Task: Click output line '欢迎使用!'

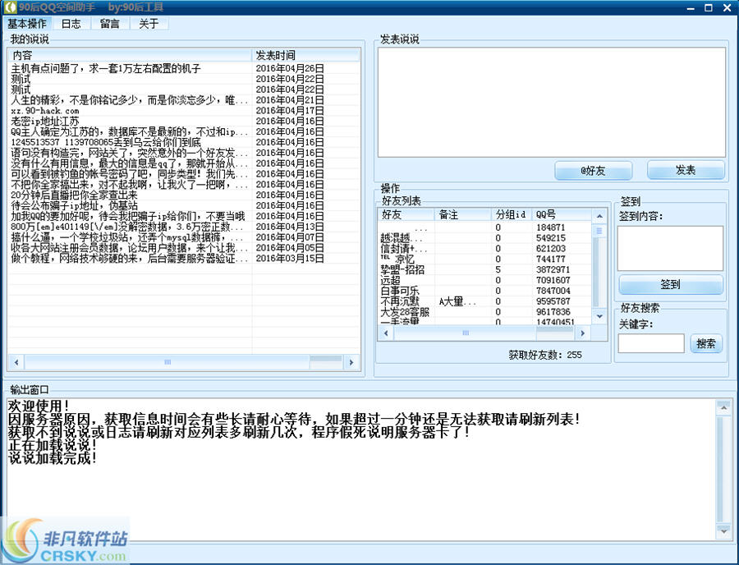Action: click(x=39, y=405)
